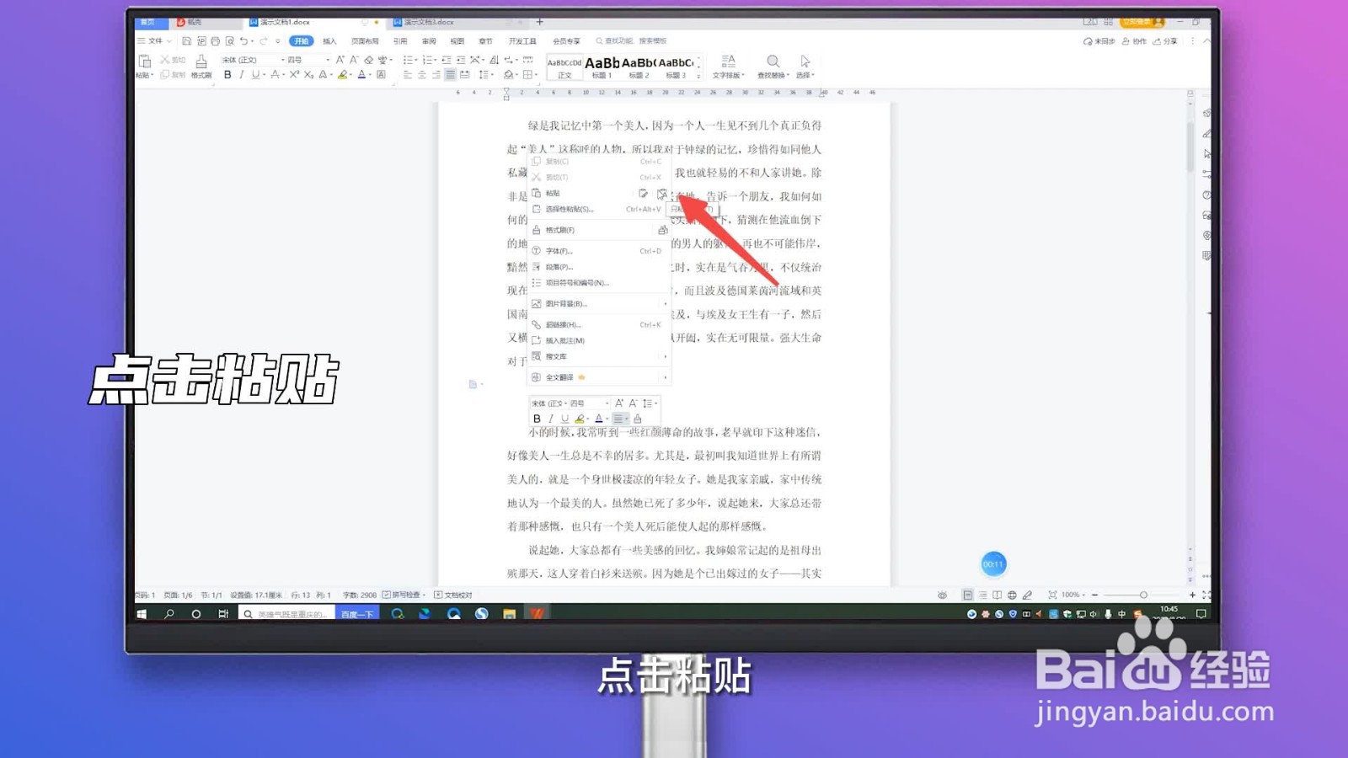Toggle 拼写检查 in the status bar
This screenshot has width=1348, height=758.
[x=404, y=595]
